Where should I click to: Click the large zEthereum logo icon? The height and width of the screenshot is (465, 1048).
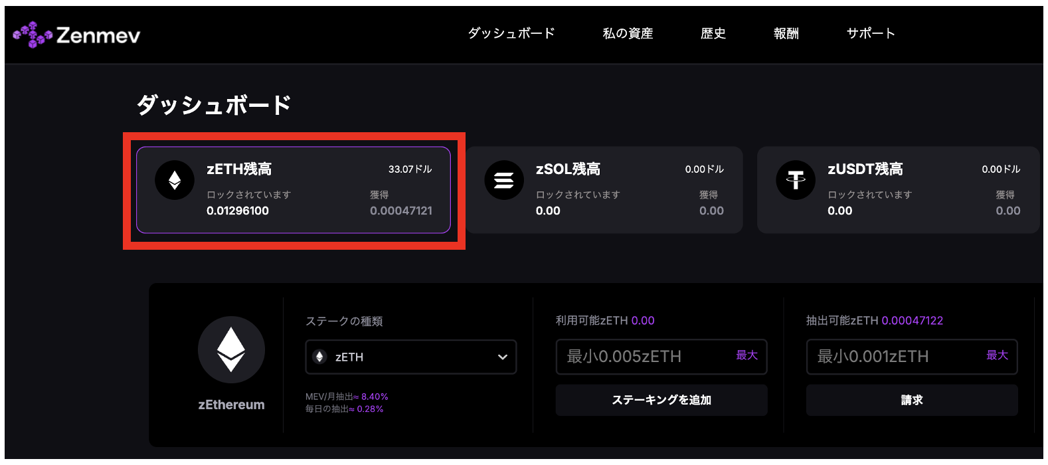click(x=231, y=349)
